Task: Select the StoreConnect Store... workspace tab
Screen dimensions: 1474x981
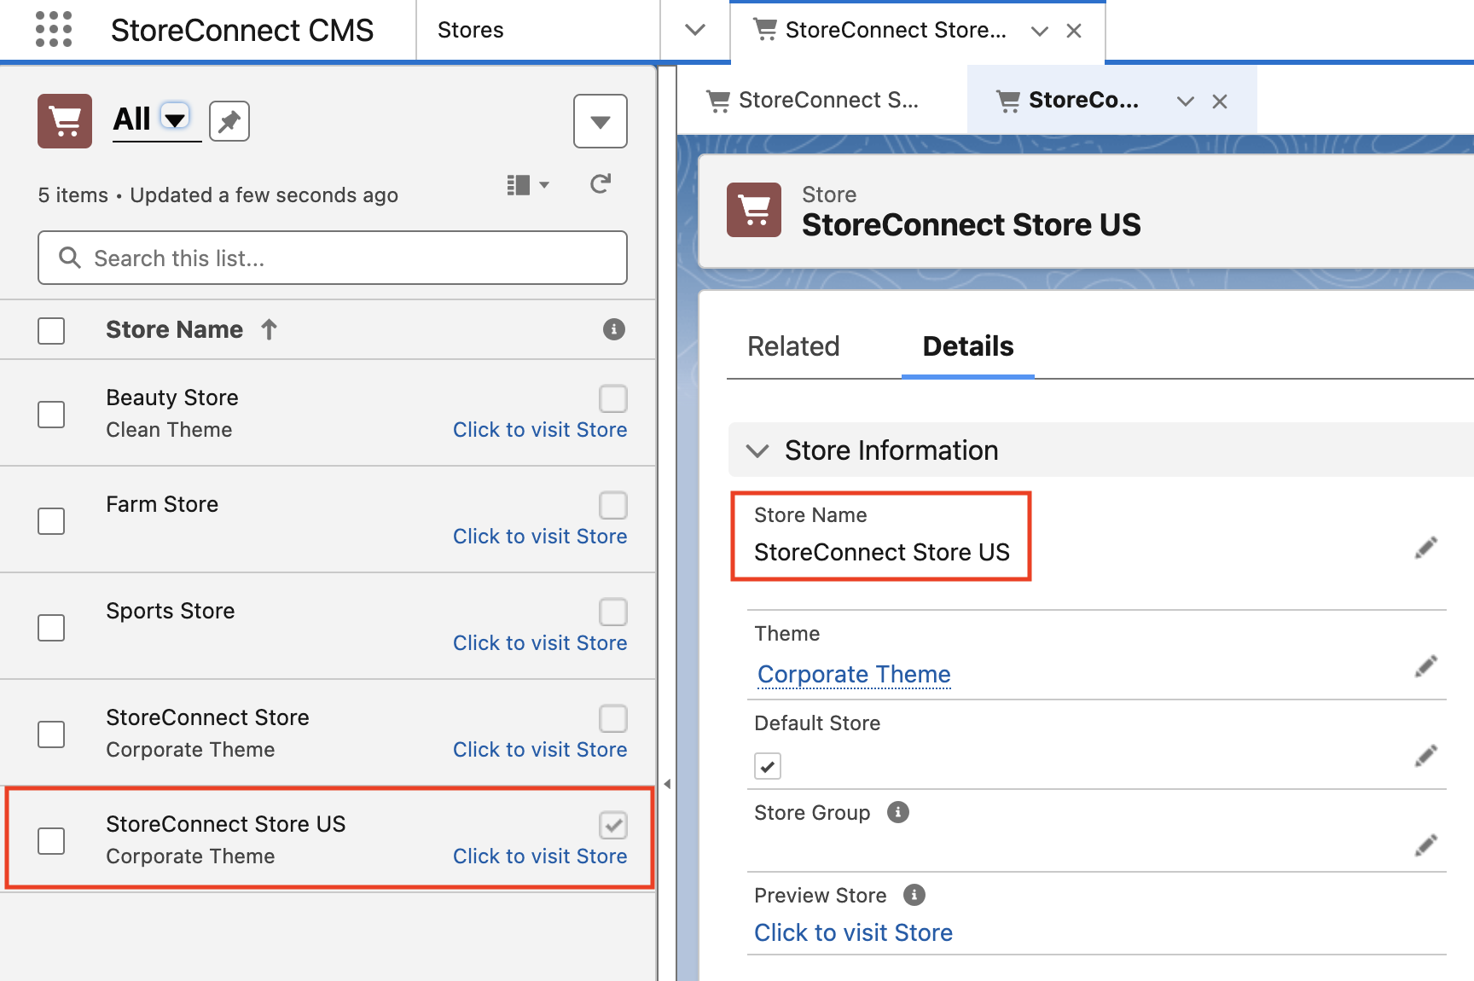Action: pos(896,31)
